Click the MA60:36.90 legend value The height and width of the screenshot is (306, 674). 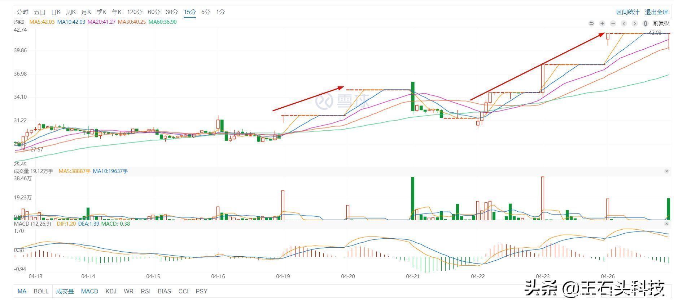point(162,22)
